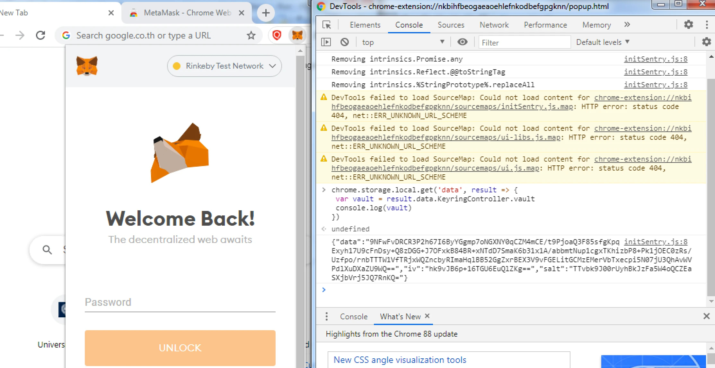The width and height of the screenshot is (715, 368).
Task: Click the 'Welcome Back!' heading text
Action: click(x=180, y=219)
